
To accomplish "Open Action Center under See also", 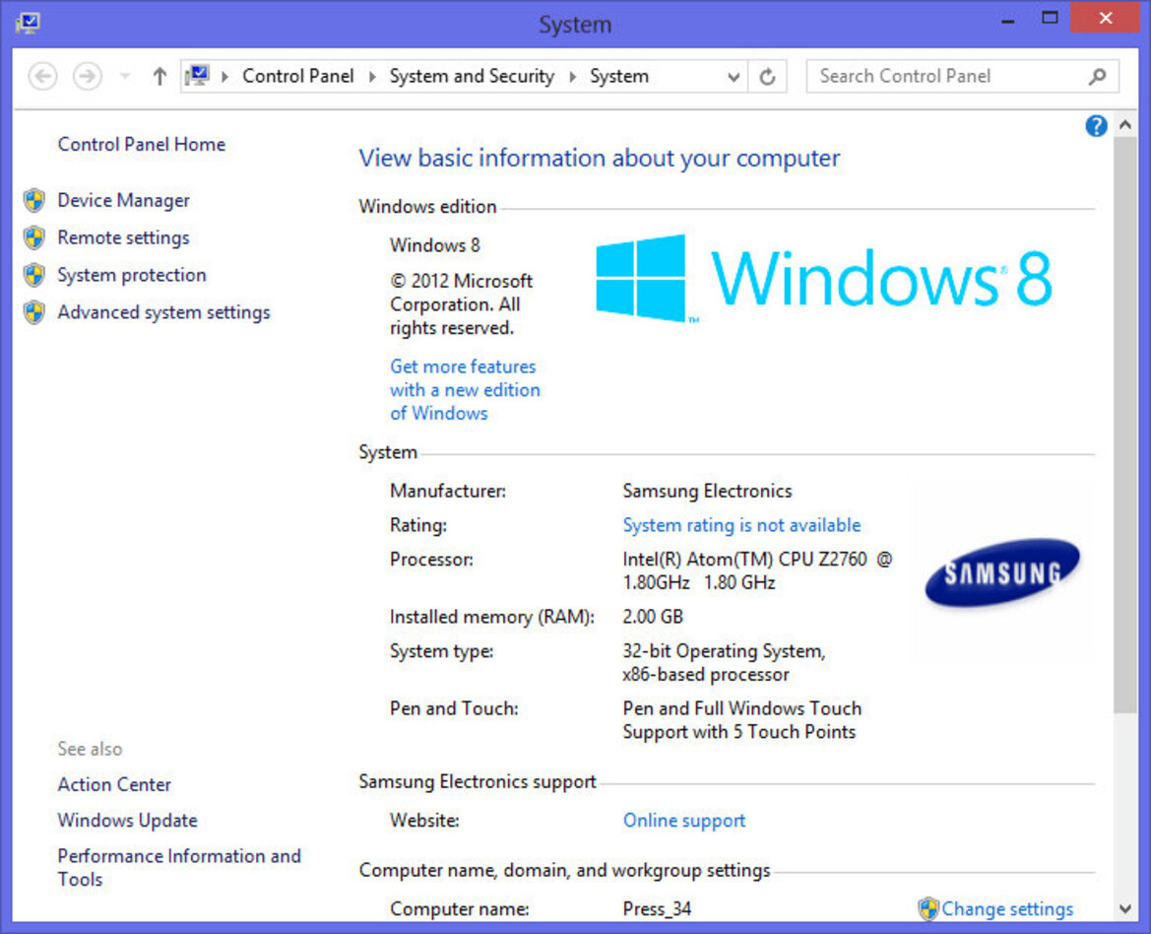I will (x=114, y=785).
